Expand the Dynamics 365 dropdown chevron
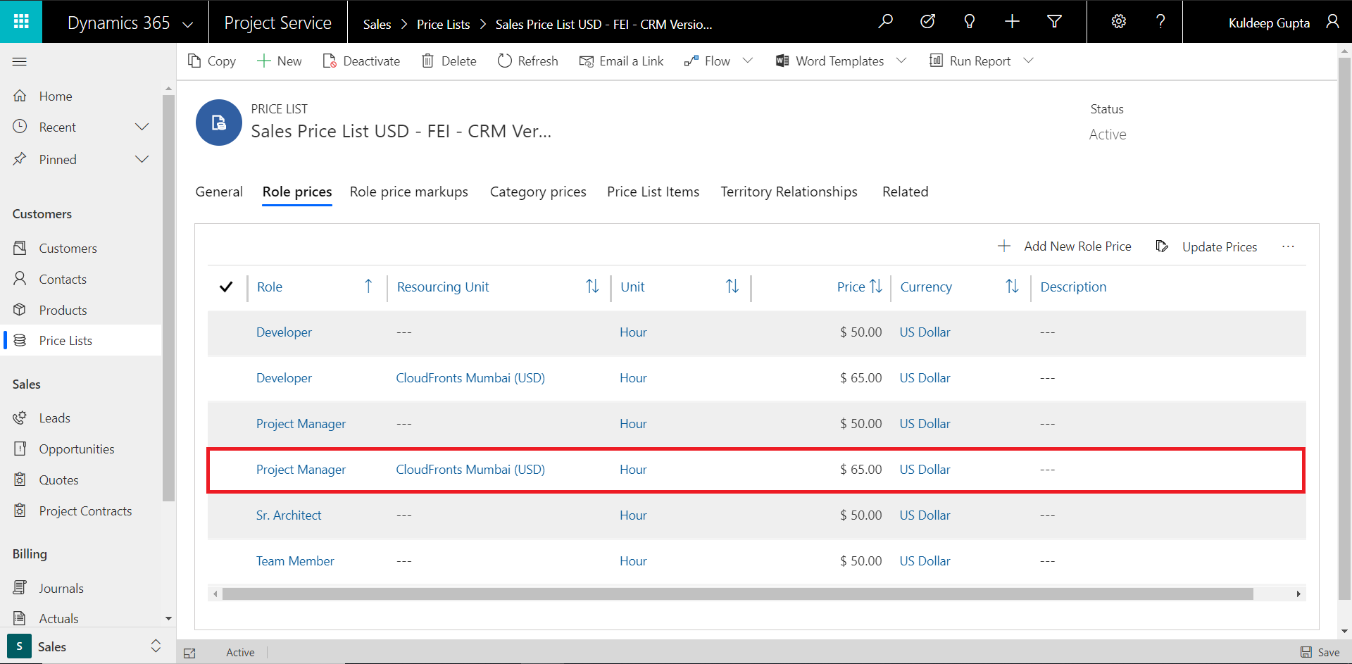 pos(188,24)
